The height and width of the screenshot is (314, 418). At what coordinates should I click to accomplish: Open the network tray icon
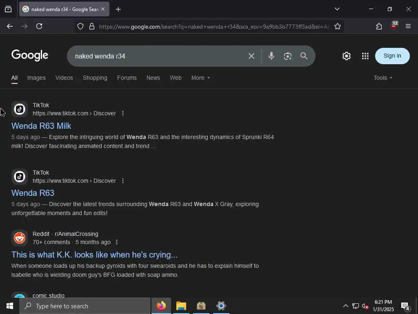pos(356,306)
